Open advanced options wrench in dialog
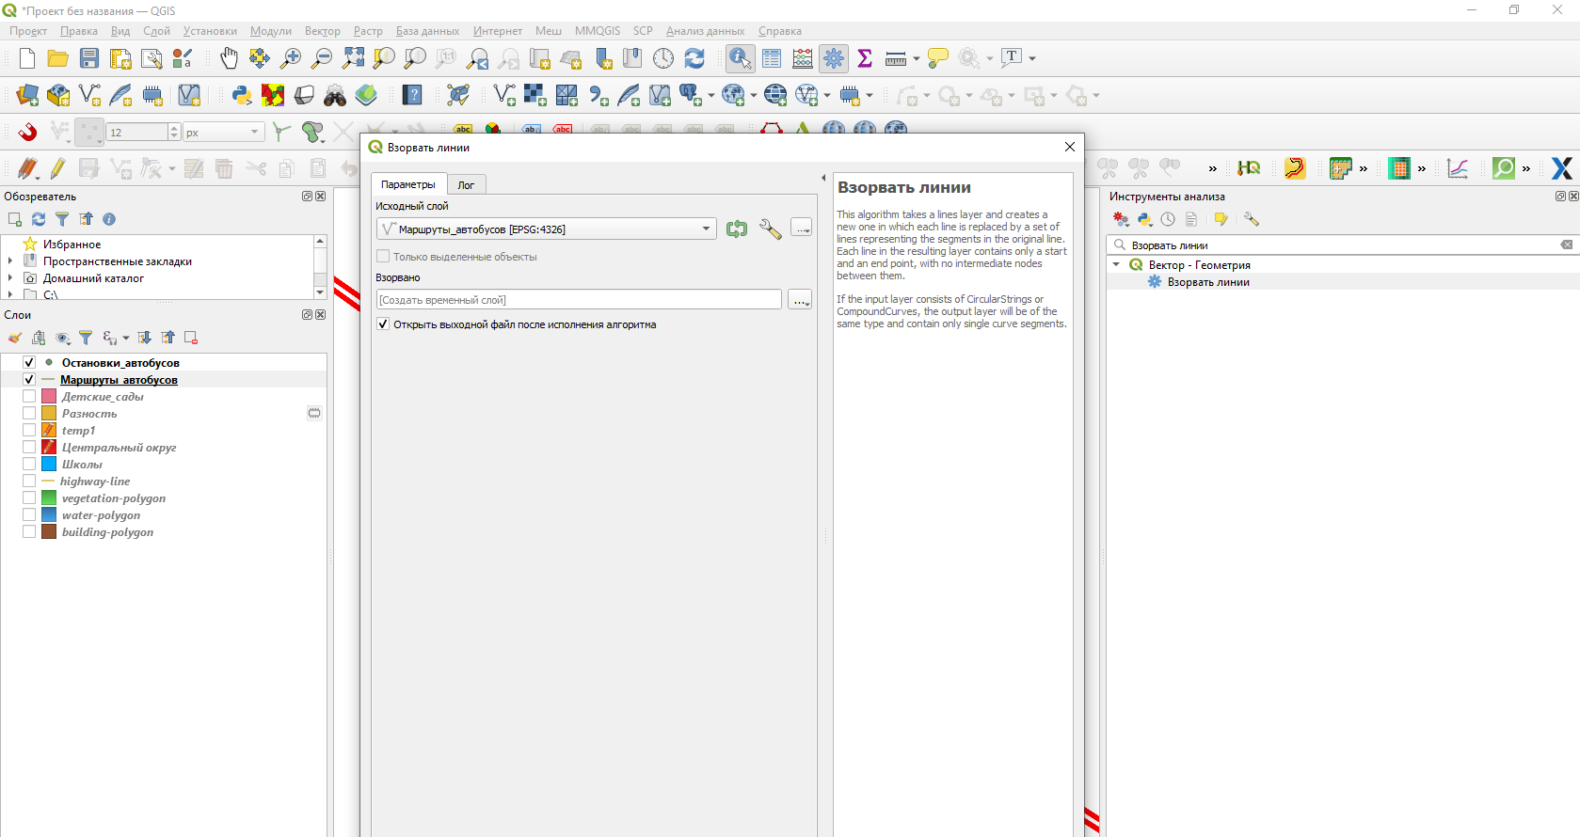1580x837 pixels. [x=770, y=229]
